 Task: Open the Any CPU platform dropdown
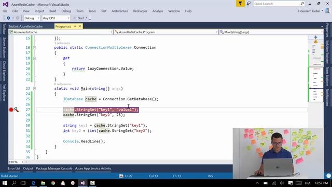pyautogui.click(x=56, y=18)
